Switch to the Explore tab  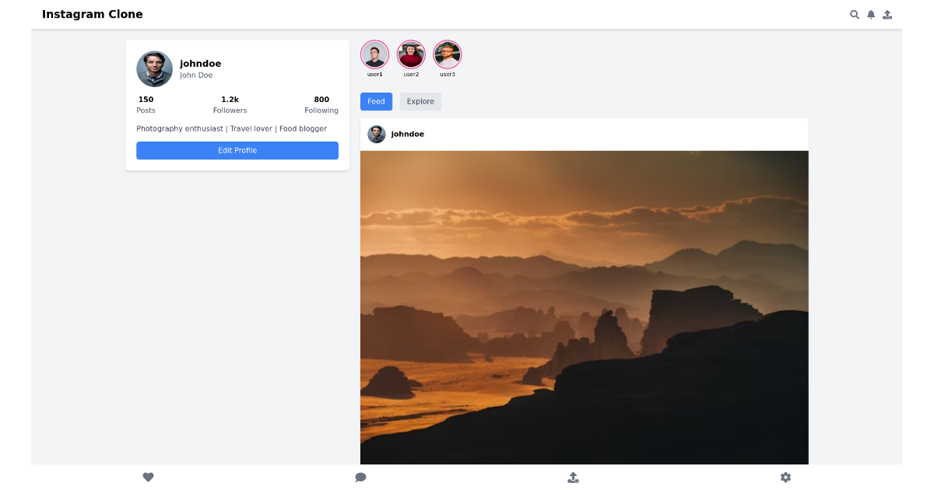click(420, 101)
